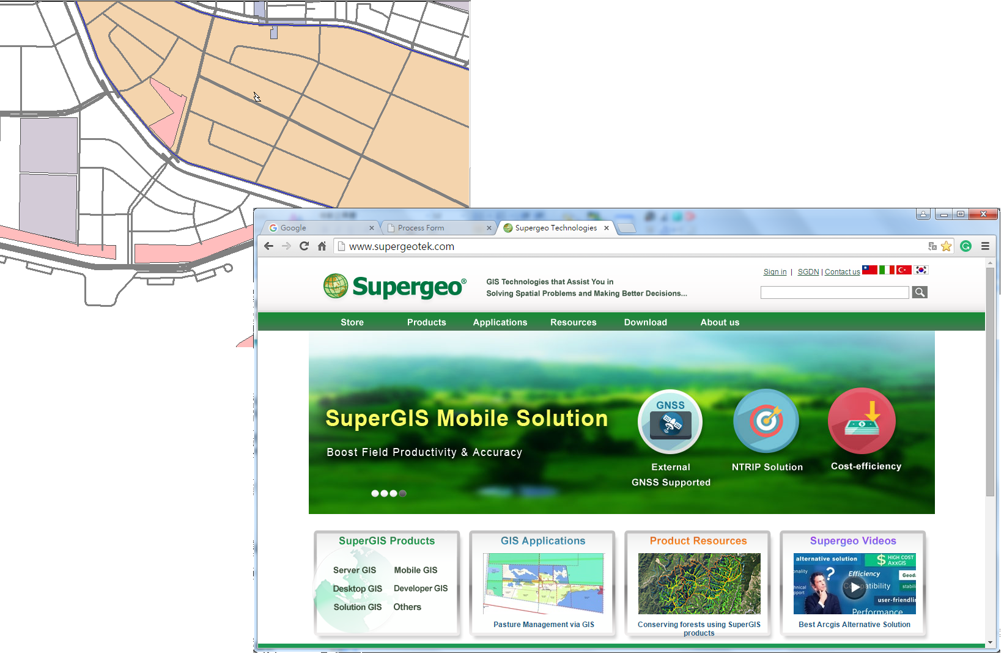Click the browser Back arrow
The height and width of the screenshot is (654, 1004).
(x=269, y=246)
